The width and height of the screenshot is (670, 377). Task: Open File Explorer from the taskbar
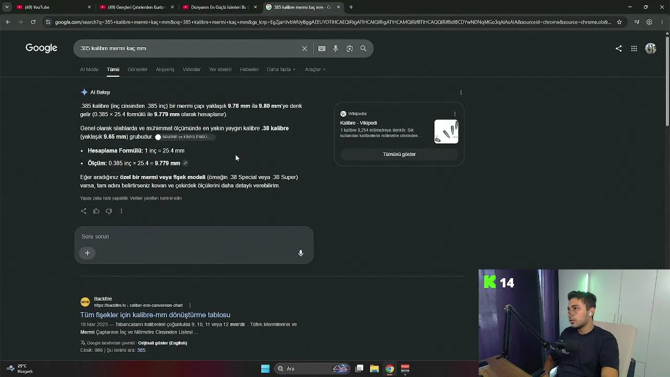click(x=374, y=369)
